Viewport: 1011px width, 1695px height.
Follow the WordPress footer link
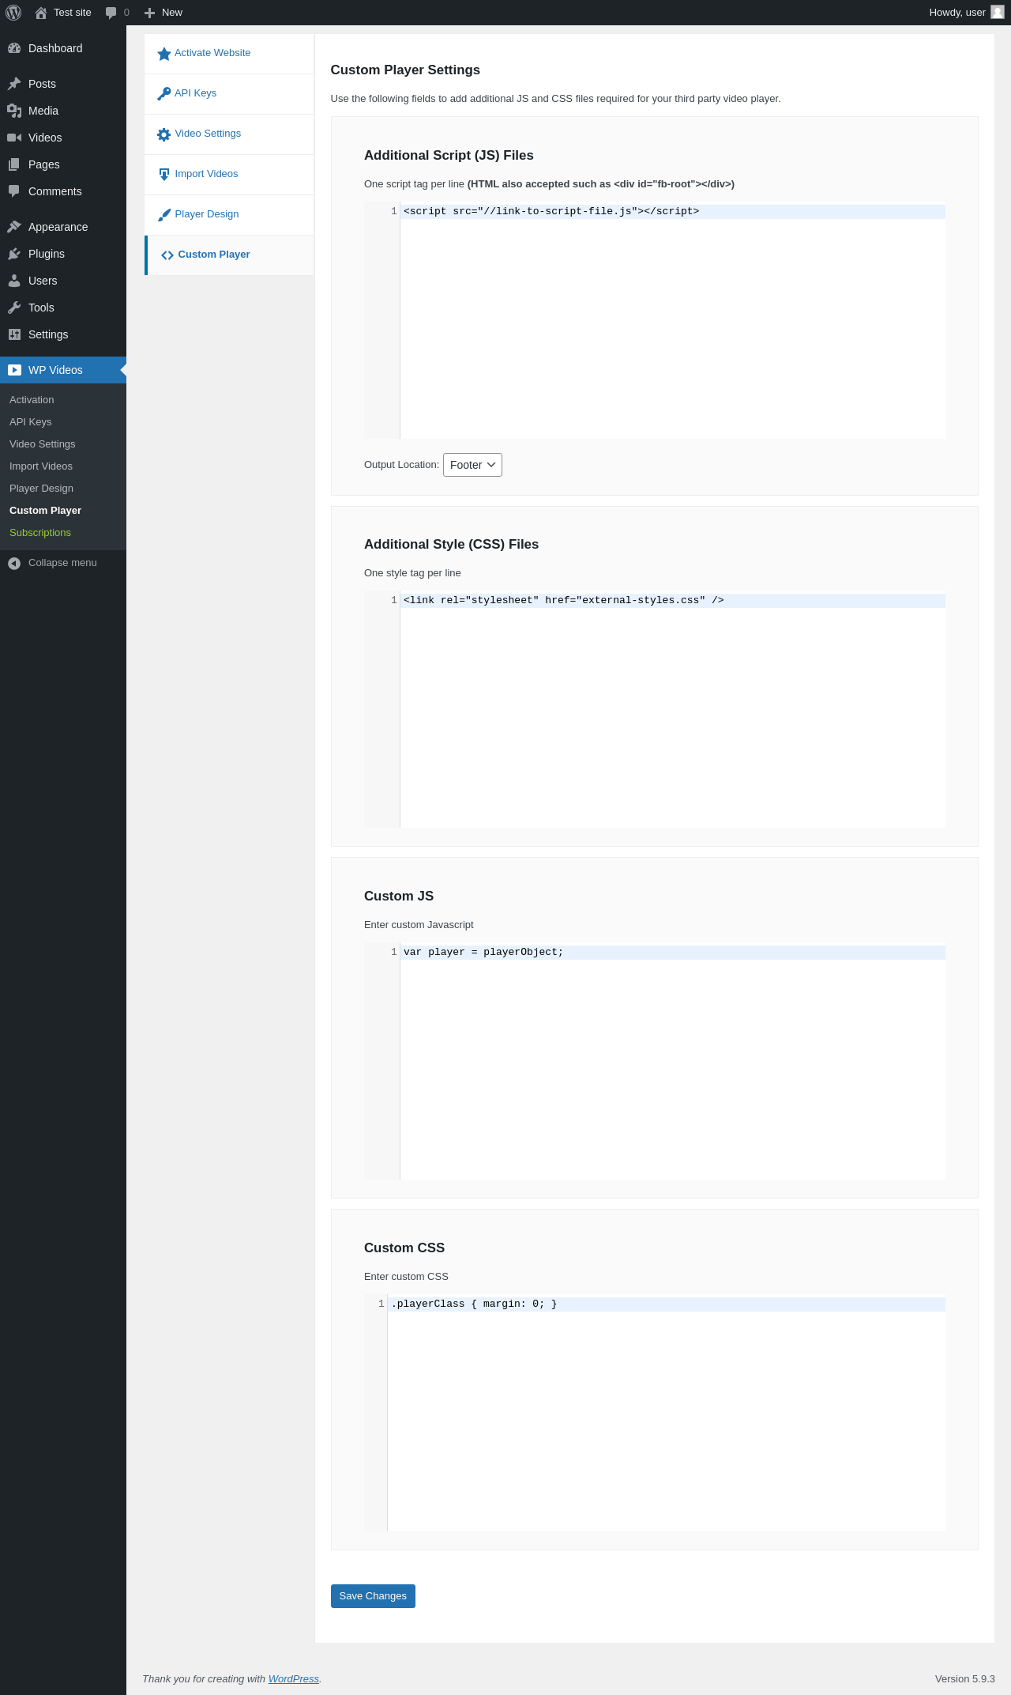294,1678
